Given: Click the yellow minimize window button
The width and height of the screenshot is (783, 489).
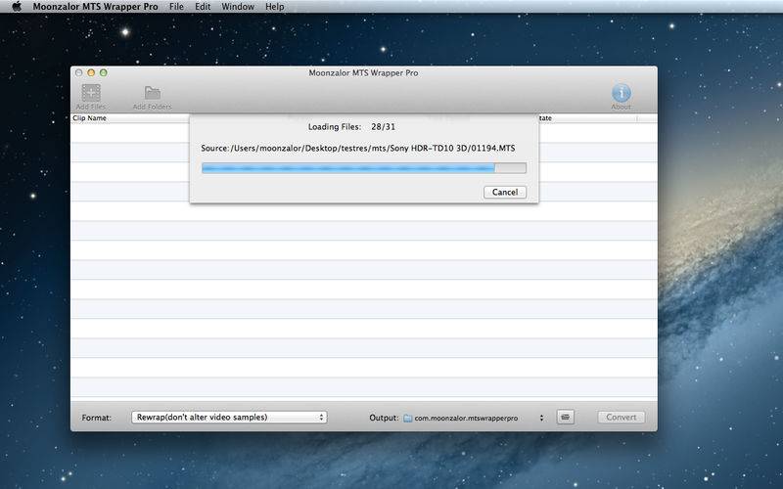Looking at the screenshot, I should (x=91, y=72).
